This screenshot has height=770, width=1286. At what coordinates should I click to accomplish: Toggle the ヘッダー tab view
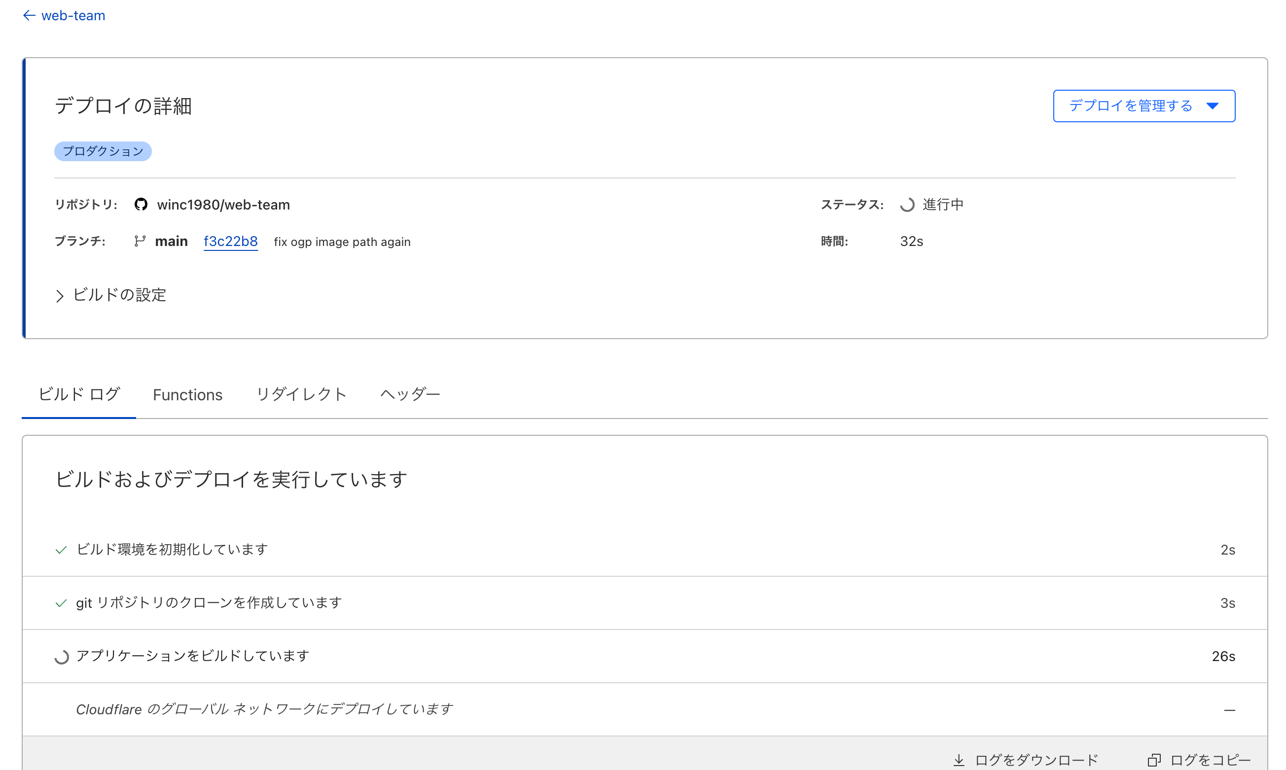pos(411,394)
